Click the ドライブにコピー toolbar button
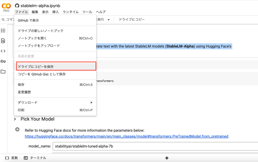The width and height of the screenshot is (258, 162). coord(132,20)
